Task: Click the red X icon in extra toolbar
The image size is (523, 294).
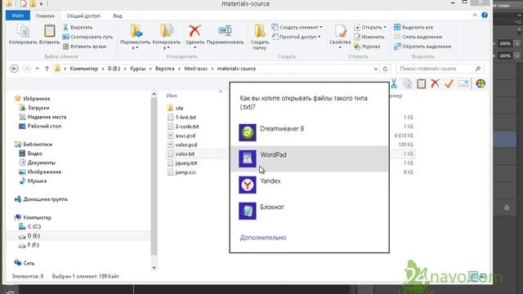Action: 435,83
